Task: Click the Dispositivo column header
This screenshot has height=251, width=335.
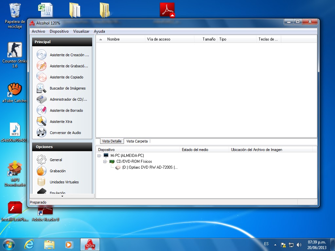Action: 138,150
